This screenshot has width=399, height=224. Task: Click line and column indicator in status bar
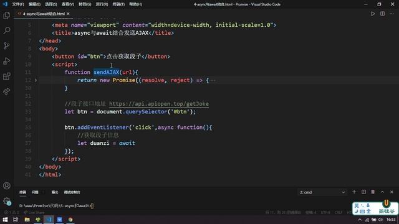[283, 212]
